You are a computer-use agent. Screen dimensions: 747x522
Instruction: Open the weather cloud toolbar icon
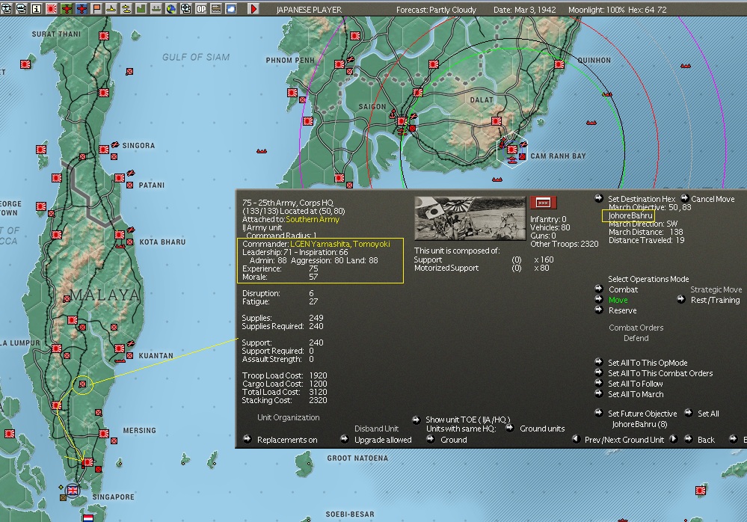pyautogui.click(x=230, y=8)
